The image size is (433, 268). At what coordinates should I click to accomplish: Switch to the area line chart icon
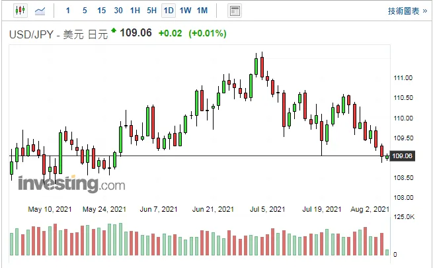40,11
